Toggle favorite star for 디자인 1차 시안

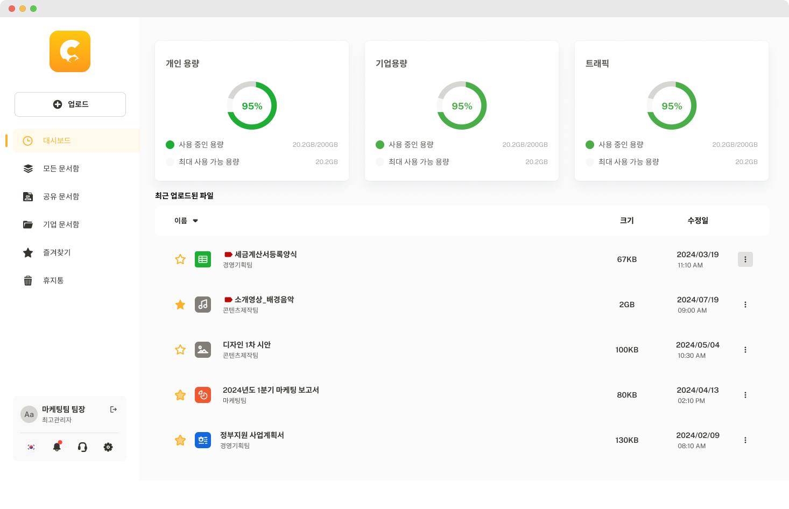180,350
